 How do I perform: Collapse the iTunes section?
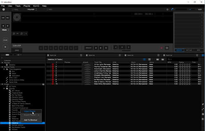(2, 84)
